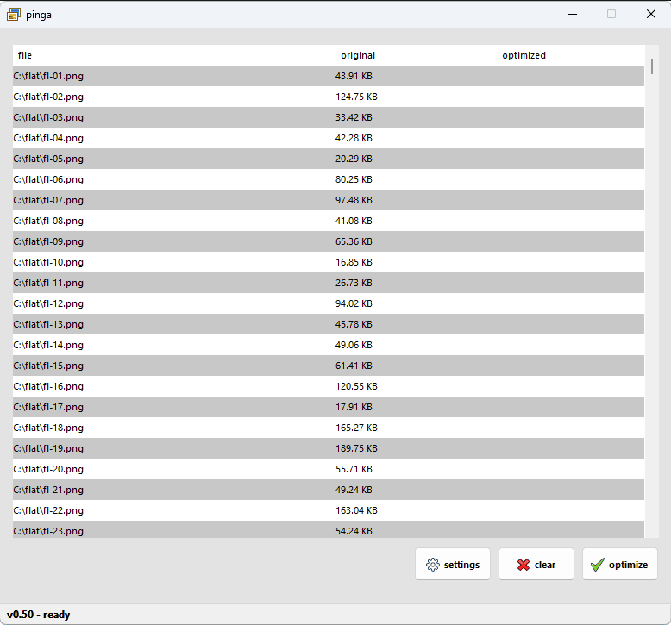The image size is (671, 625).
Task: Click the green checkmark optimize icon
Action: pyautogui.click(x=598, y=565)
